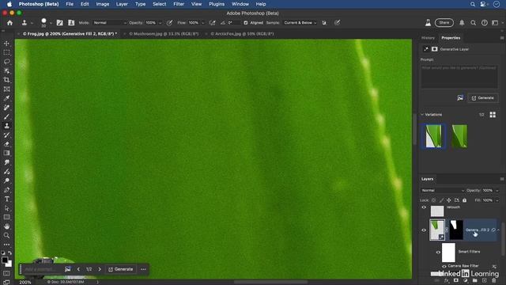Switch to the History panel tab
This screenshot has height=285, width=506.
[428, 38]
